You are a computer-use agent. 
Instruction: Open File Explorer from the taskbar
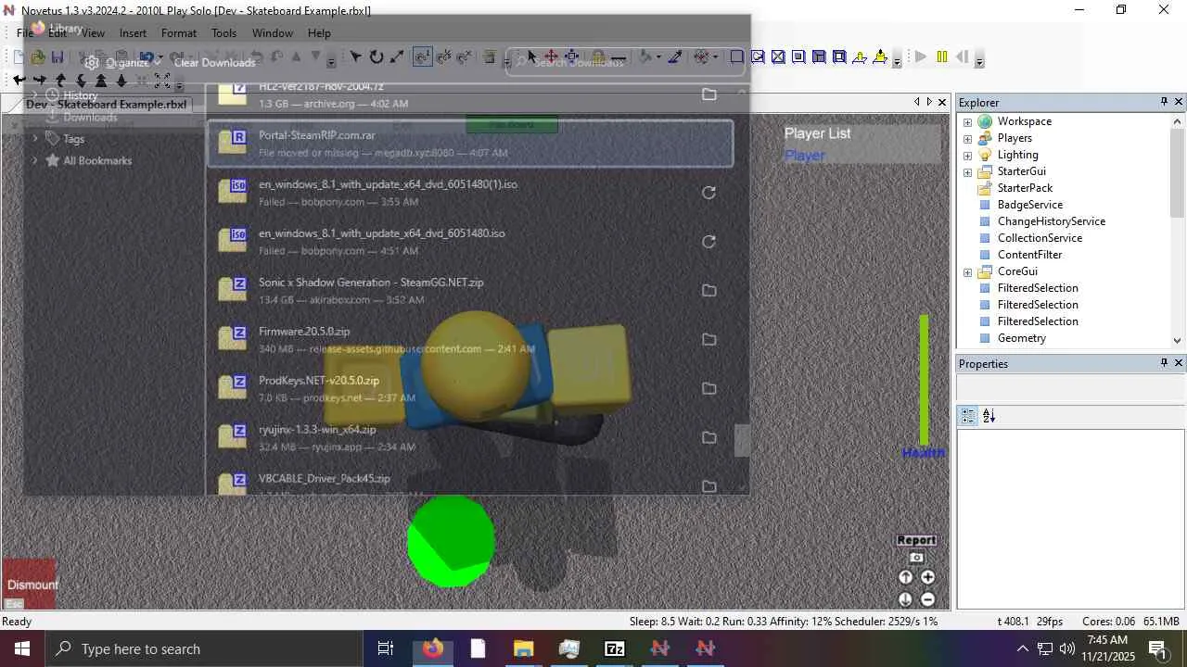coord(523,648)
